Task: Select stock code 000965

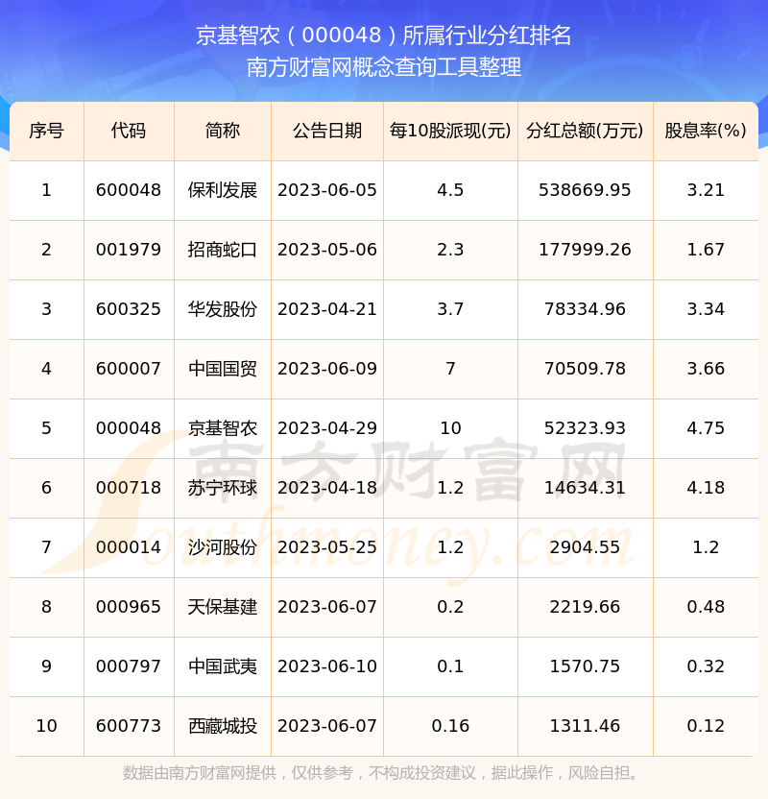Action: pos(129,607)
